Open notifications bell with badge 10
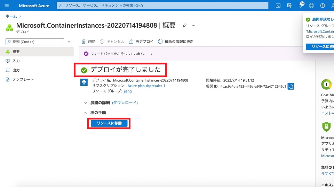Image resolution: width=334 pixels, height=187 pixels. pyautogui.click(x=301, y=5)
